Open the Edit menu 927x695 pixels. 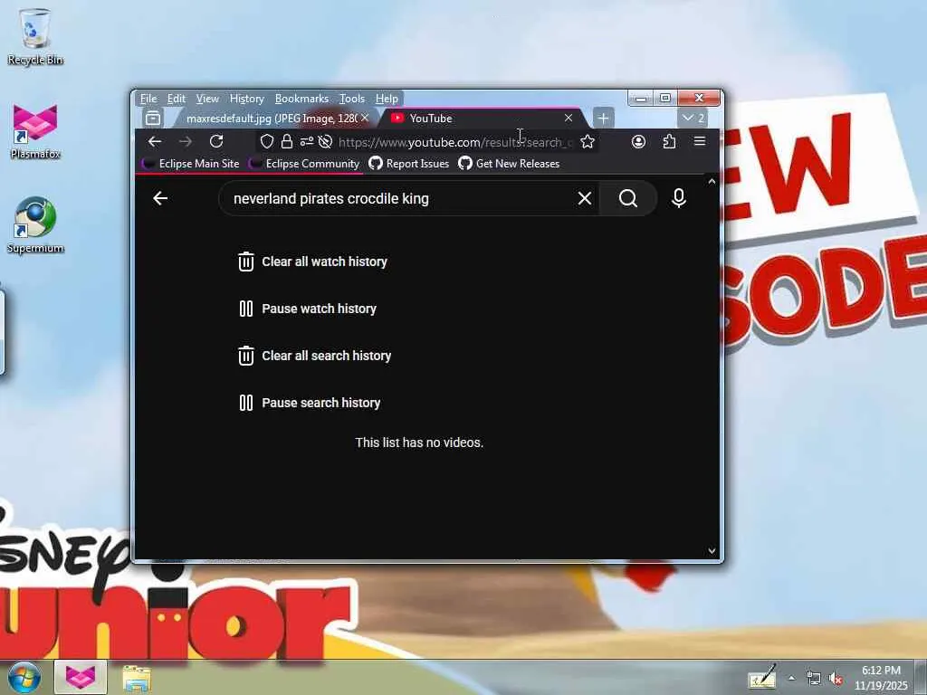coord(177,99)
